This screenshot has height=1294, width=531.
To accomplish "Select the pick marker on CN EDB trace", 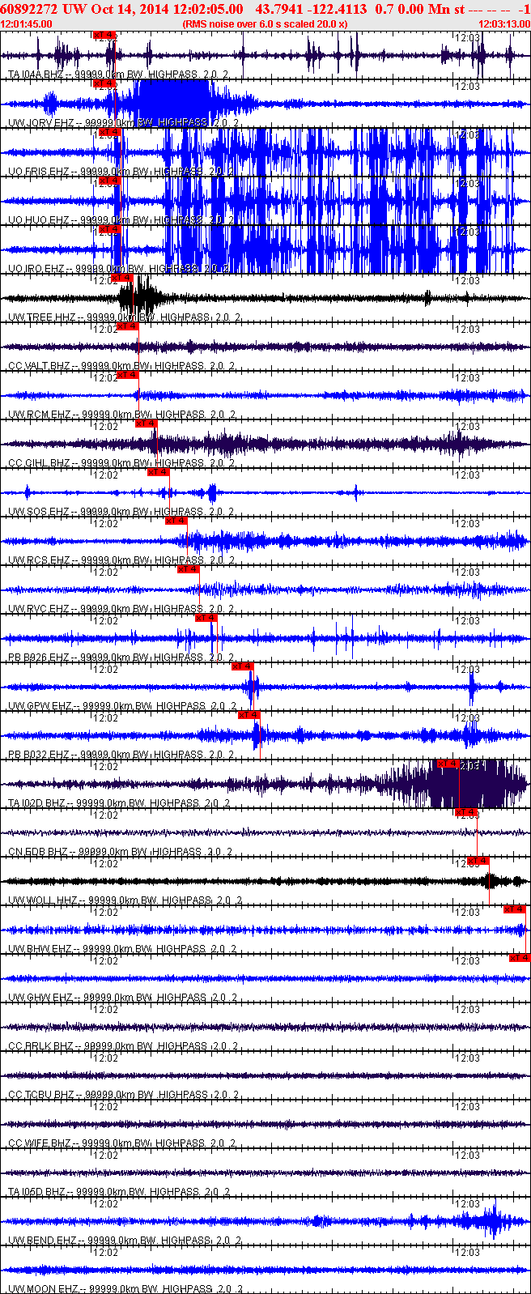I will (466, 812).
